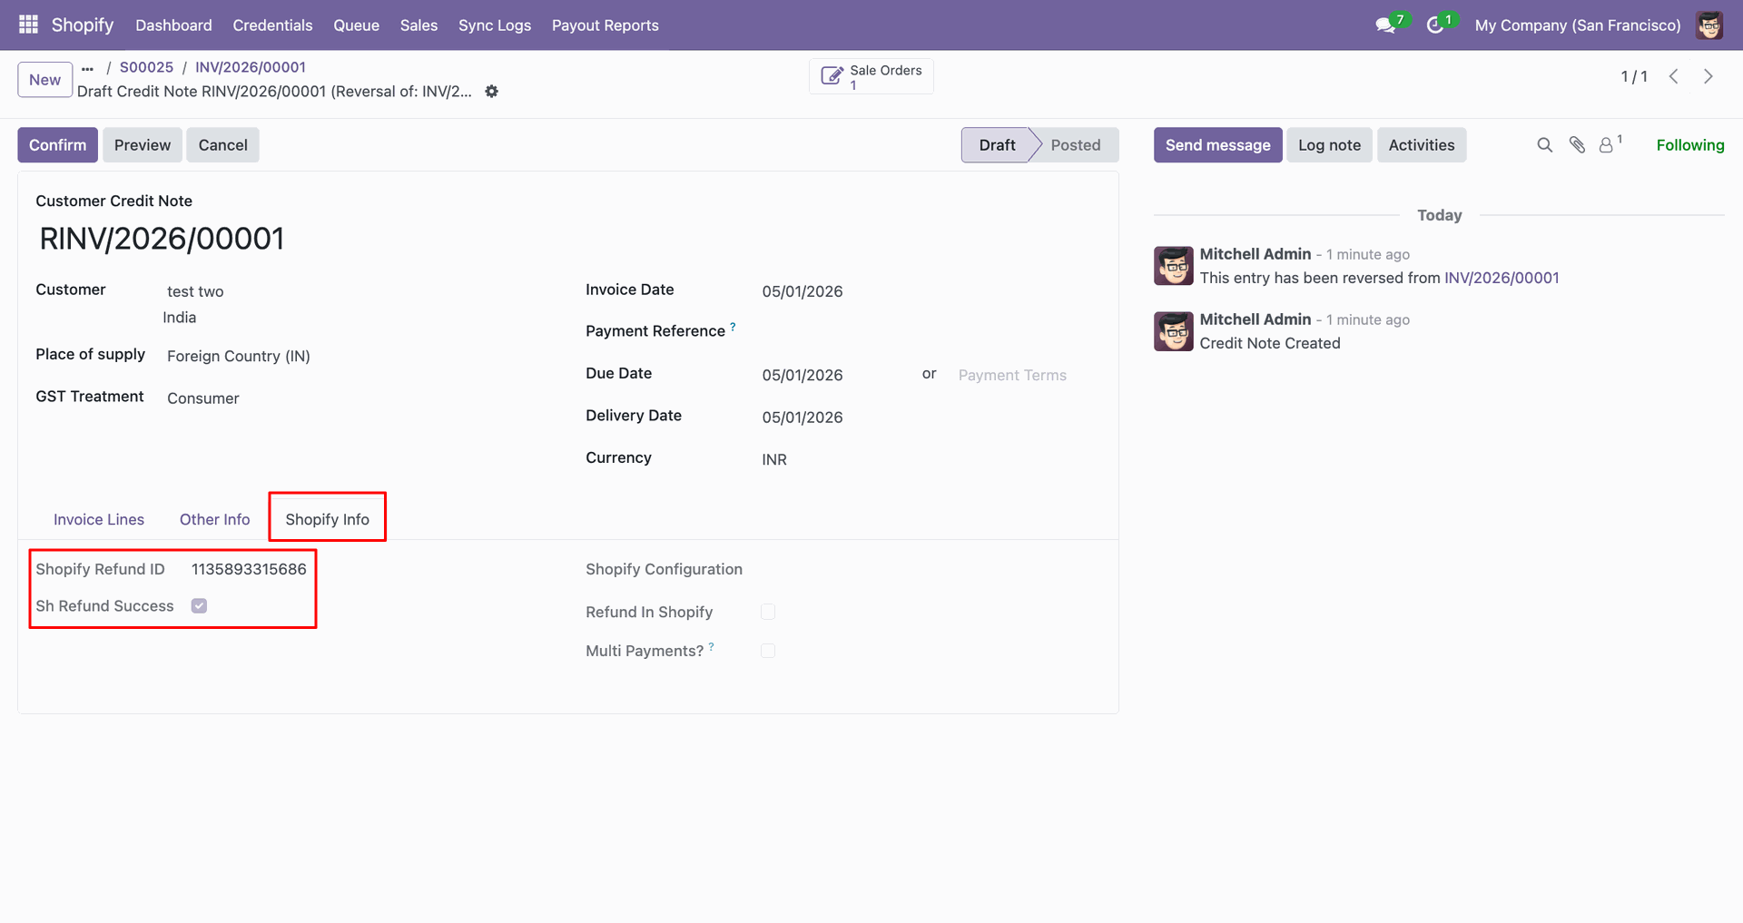Image resolution: width=1743 pixels, height=923 pixels.
Task: Click the Posted status stage
Action: pos(1075,145)
